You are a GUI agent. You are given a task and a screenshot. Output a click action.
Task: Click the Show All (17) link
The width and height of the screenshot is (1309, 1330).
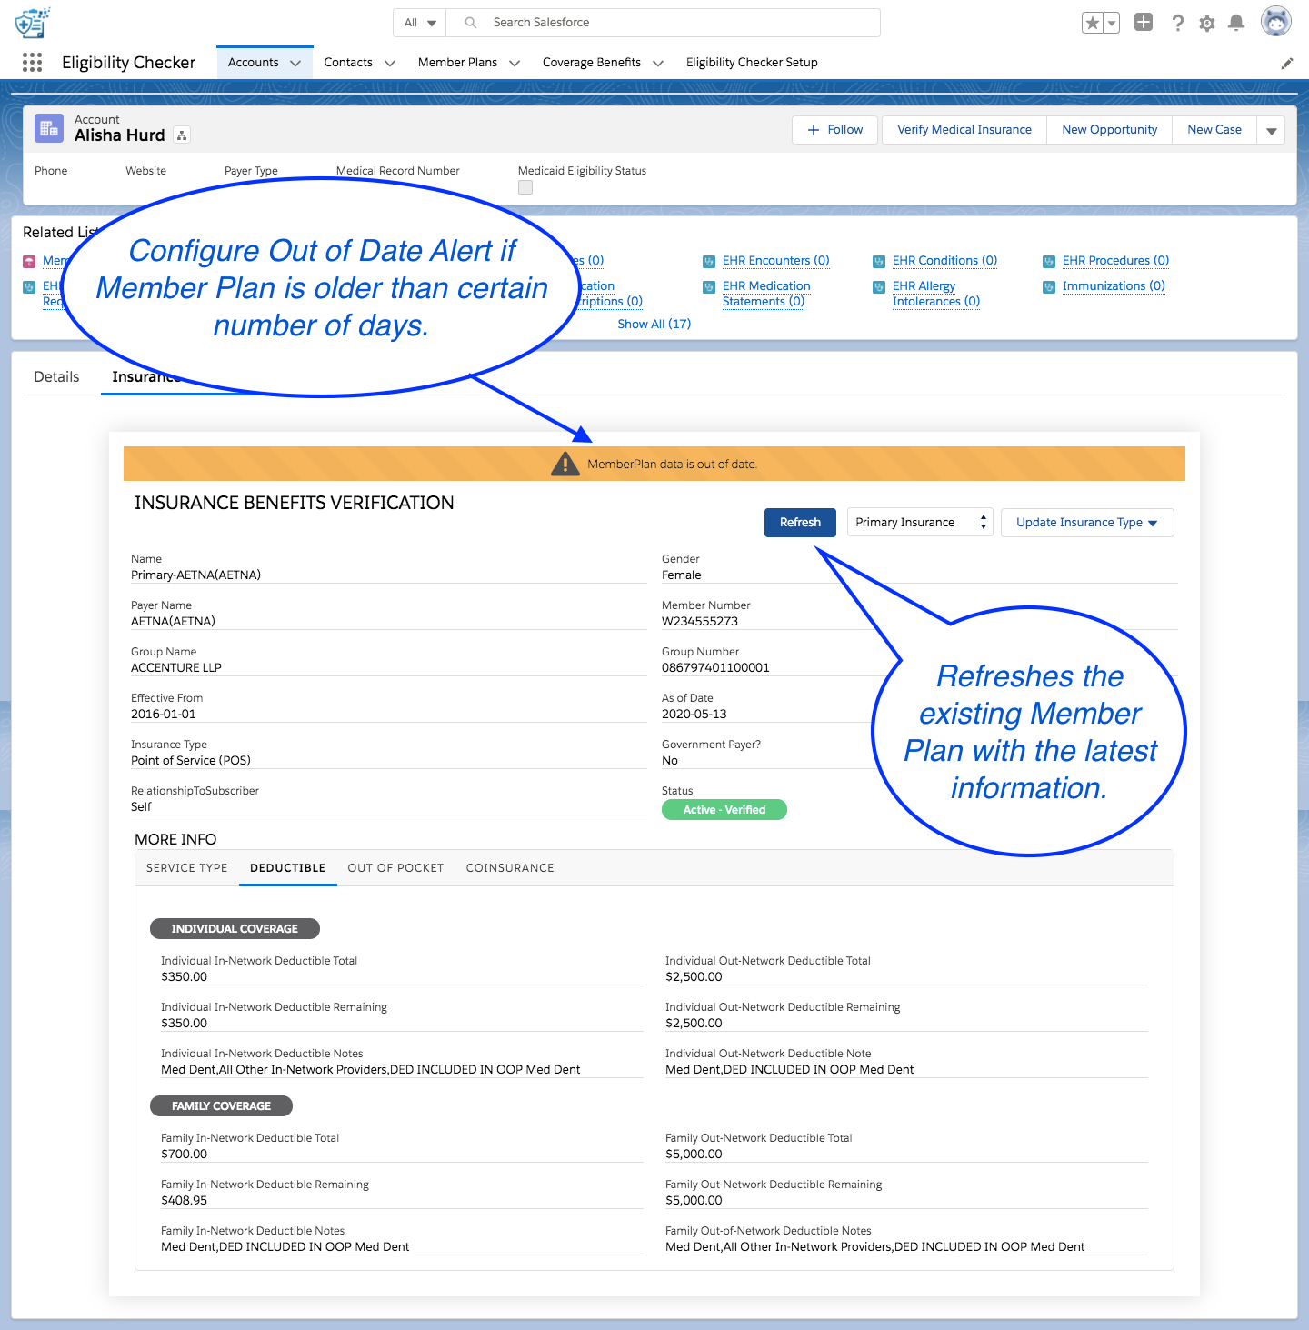(x=654, y=324)
